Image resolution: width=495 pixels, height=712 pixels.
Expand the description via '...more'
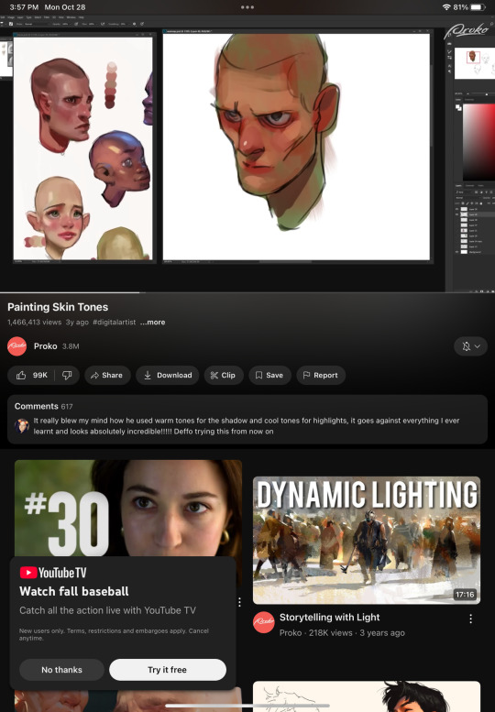coord(152,323)
